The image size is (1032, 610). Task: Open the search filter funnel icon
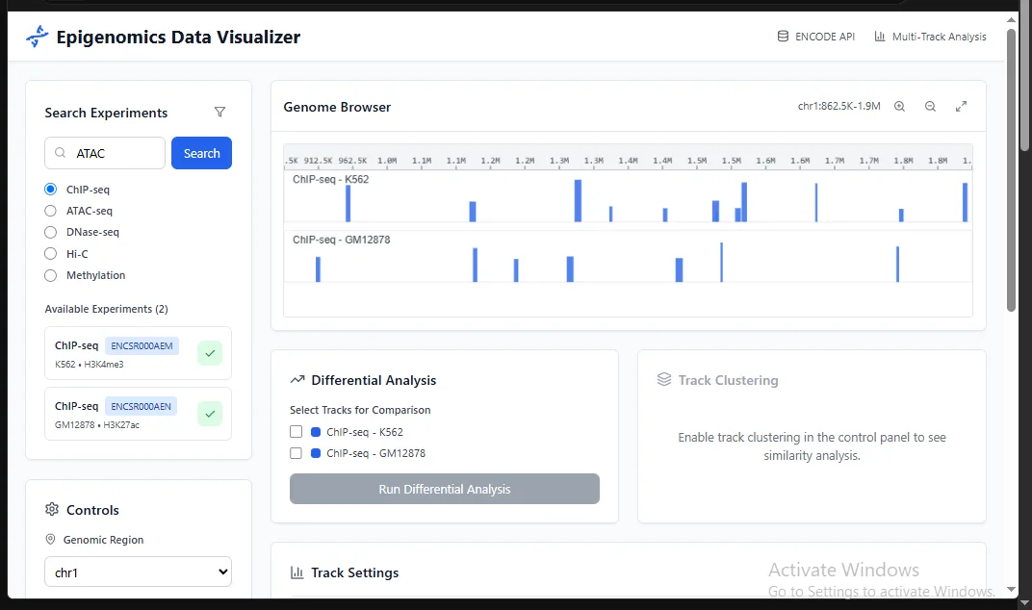(219, 113)
